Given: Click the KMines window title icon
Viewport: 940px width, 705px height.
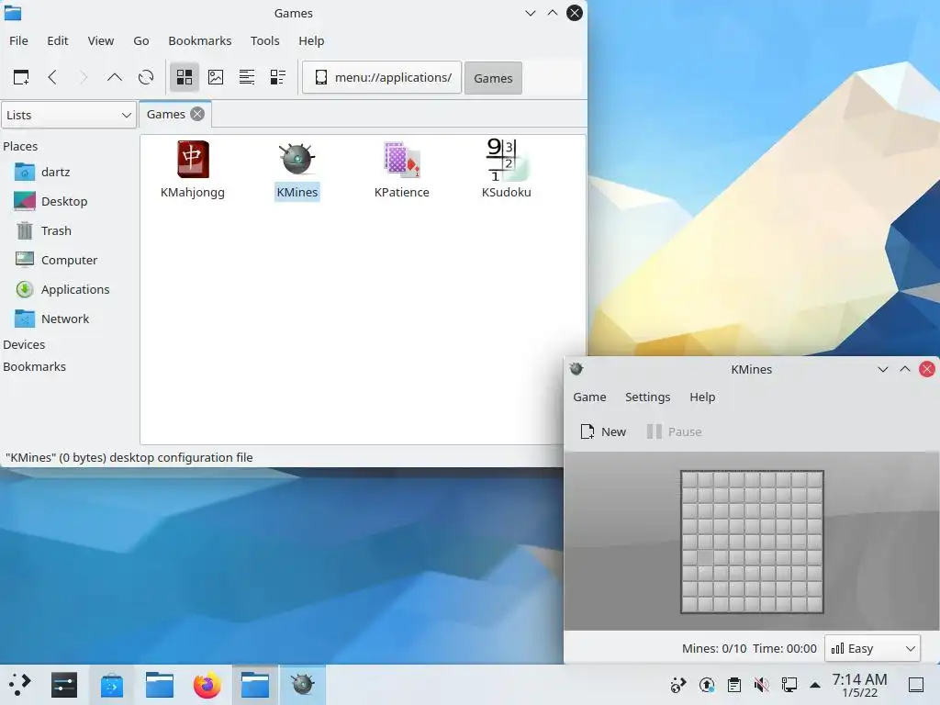Looking at the screenshot, I should (x=576, y=369).
